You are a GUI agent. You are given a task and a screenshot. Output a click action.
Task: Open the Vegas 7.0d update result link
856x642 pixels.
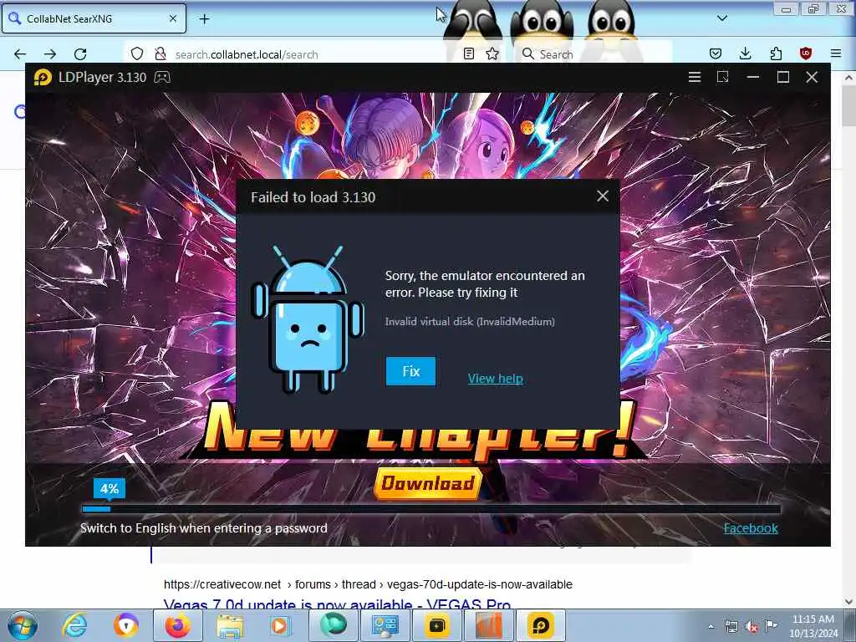pos(337,604)
